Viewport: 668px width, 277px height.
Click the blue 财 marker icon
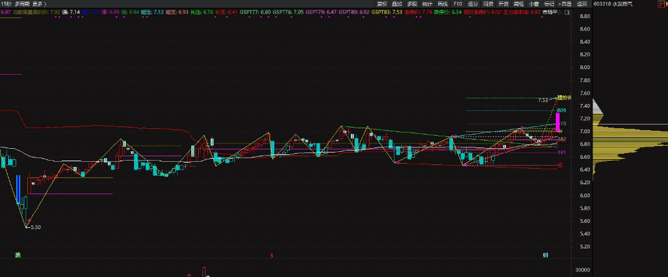tap(545, 255)
